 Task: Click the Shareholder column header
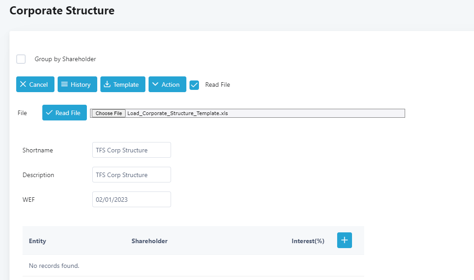pyautogui.click(x=149, y=241)
